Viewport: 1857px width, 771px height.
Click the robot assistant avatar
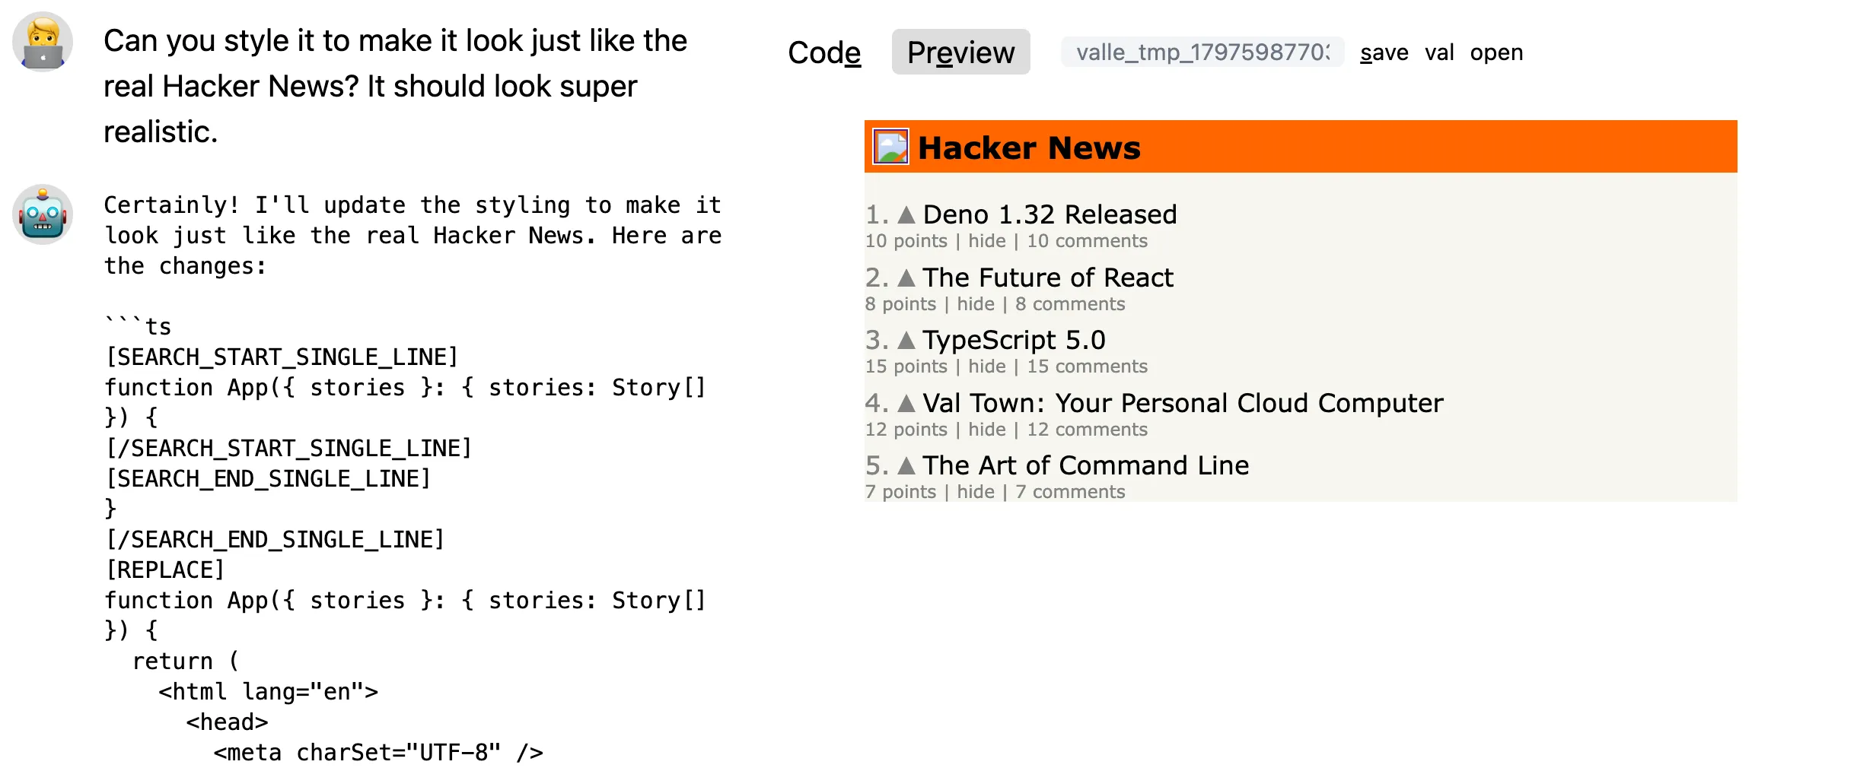coord(43,214)
